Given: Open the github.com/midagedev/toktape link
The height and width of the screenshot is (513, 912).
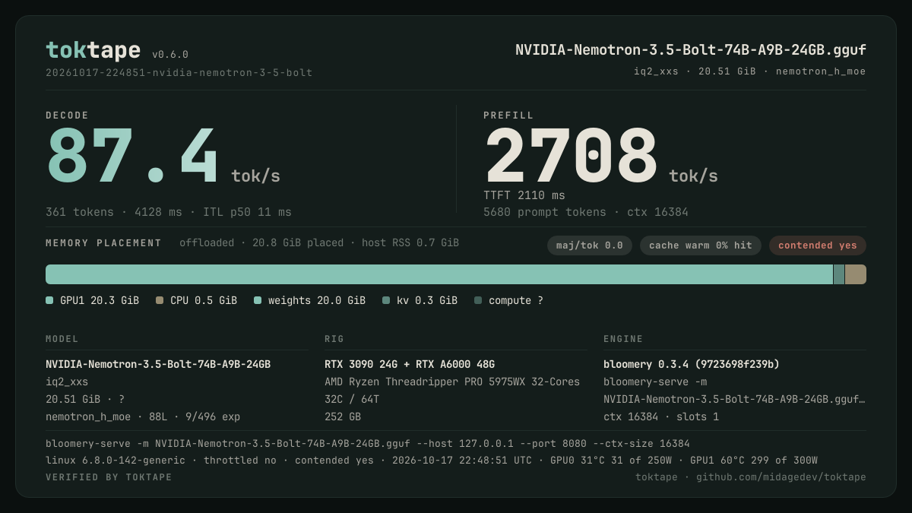Looking at the screenshot, I should tap(781, 477).
